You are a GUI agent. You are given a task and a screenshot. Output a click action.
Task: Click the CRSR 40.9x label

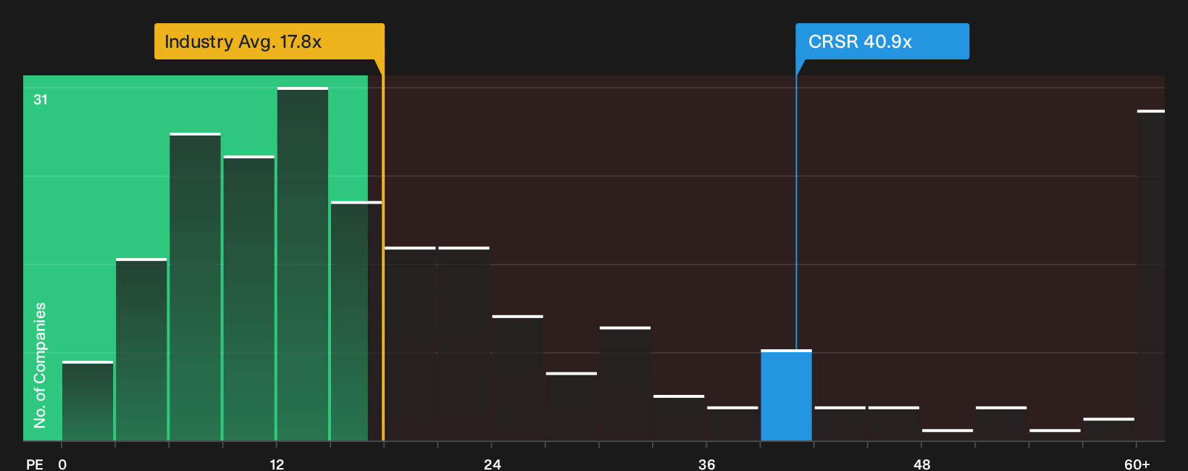click(x=882, y=41)
